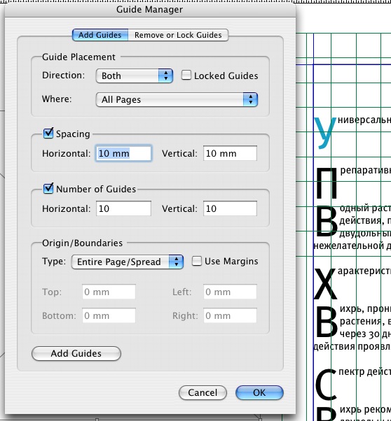Image resolution: width=391 pixels, height=421 pixels.
Task: Click the drop cap letter Х in document
Action: tap(325, 284)
